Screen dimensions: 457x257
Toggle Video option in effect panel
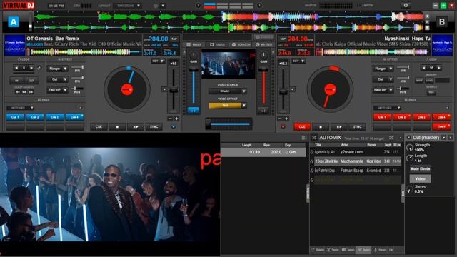pyautogui.click(x=420, y=178)
